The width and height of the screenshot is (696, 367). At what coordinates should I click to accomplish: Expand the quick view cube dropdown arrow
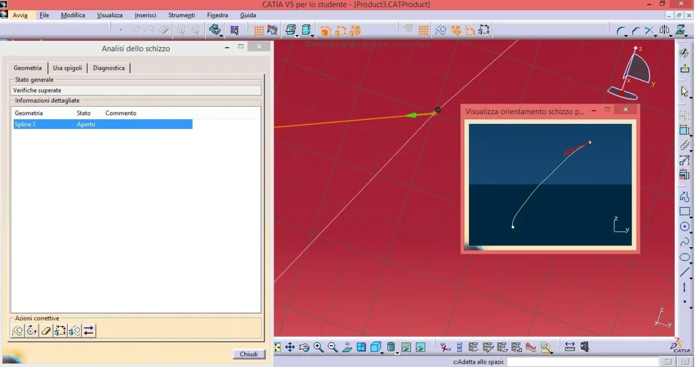(x=382, y=352)
